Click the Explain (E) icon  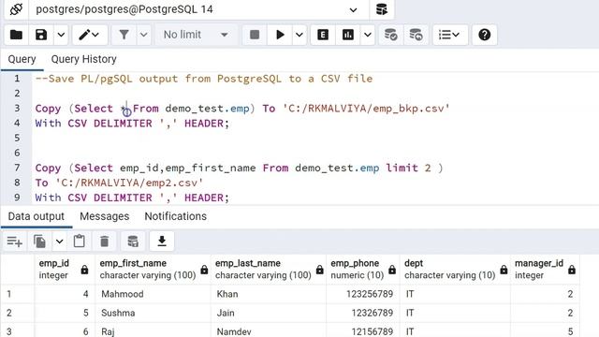point(323,35)
